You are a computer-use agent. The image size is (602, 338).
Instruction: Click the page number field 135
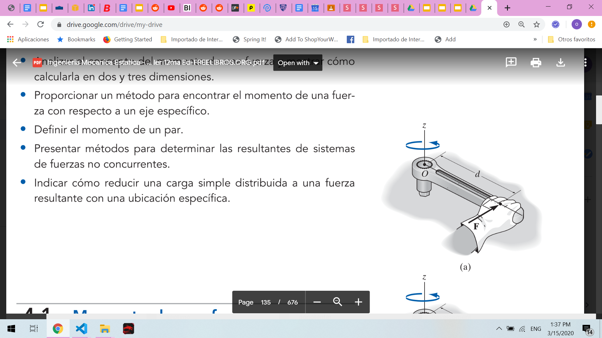pos(266,302)
